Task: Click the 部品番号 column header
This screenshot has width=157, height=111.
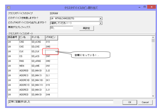Action: [13, 37]
